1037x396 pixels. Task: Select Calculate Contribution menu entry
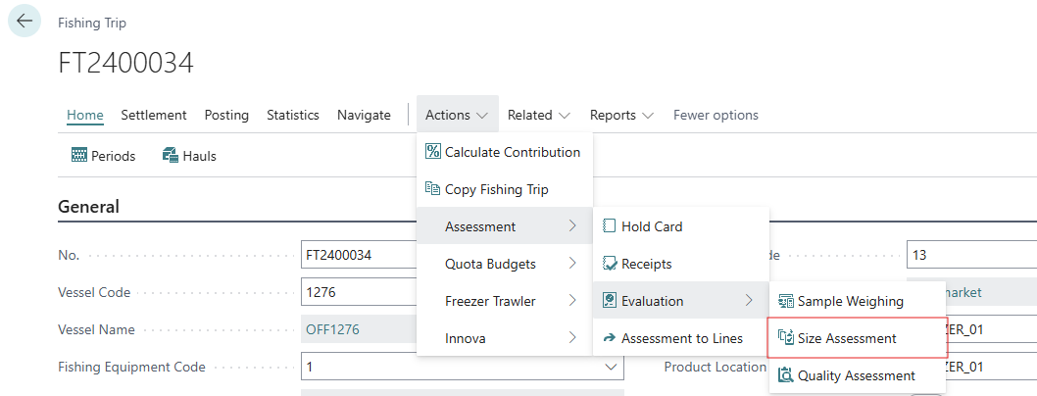click(504, 152)
